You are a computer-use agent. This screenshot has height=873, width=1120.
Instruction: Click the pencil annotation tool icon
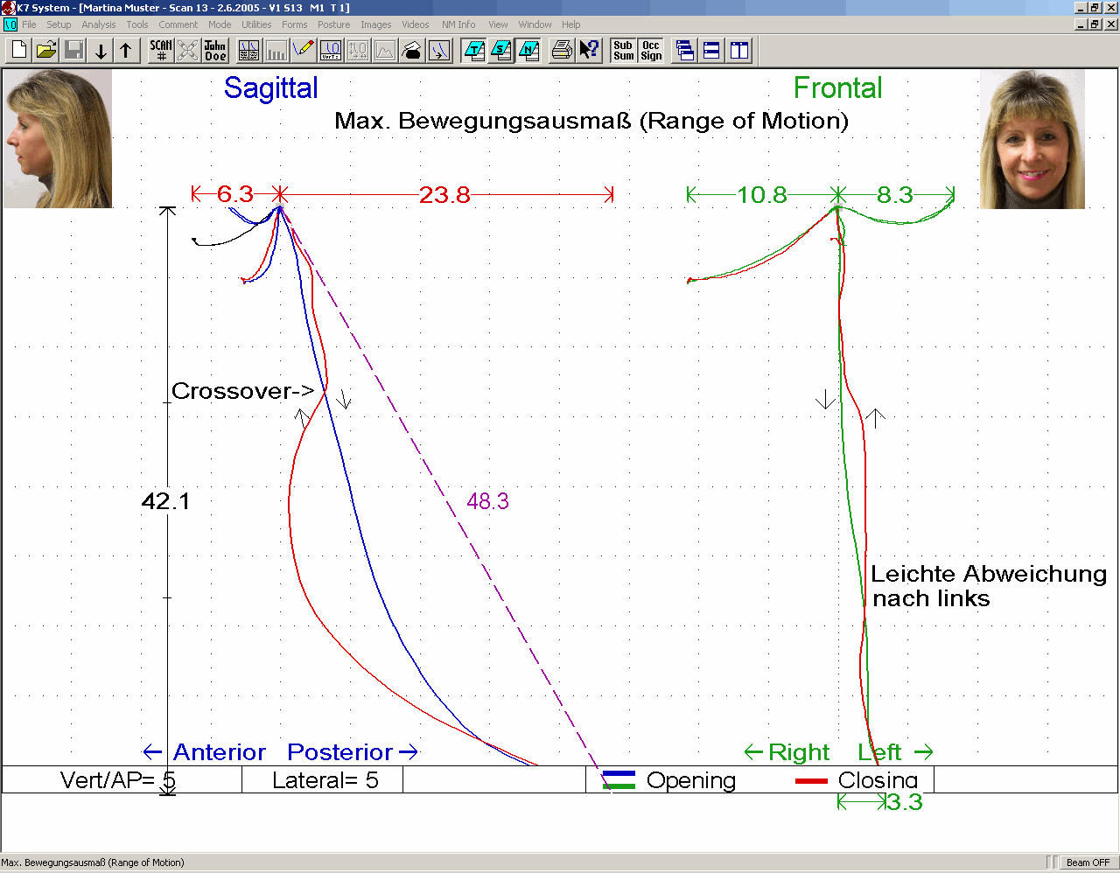[x=304, y=51]
